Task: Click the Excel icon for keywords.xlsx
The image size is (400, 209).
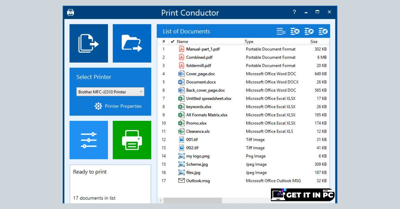Action: tap(181, 106)
